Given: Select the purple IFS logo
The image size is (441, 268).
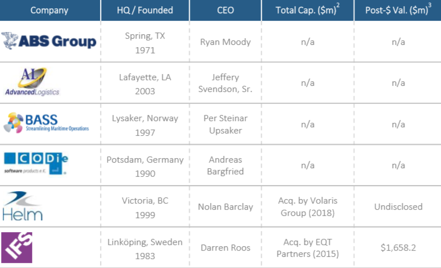Looking at the screenshot, I should click(17, 247).
